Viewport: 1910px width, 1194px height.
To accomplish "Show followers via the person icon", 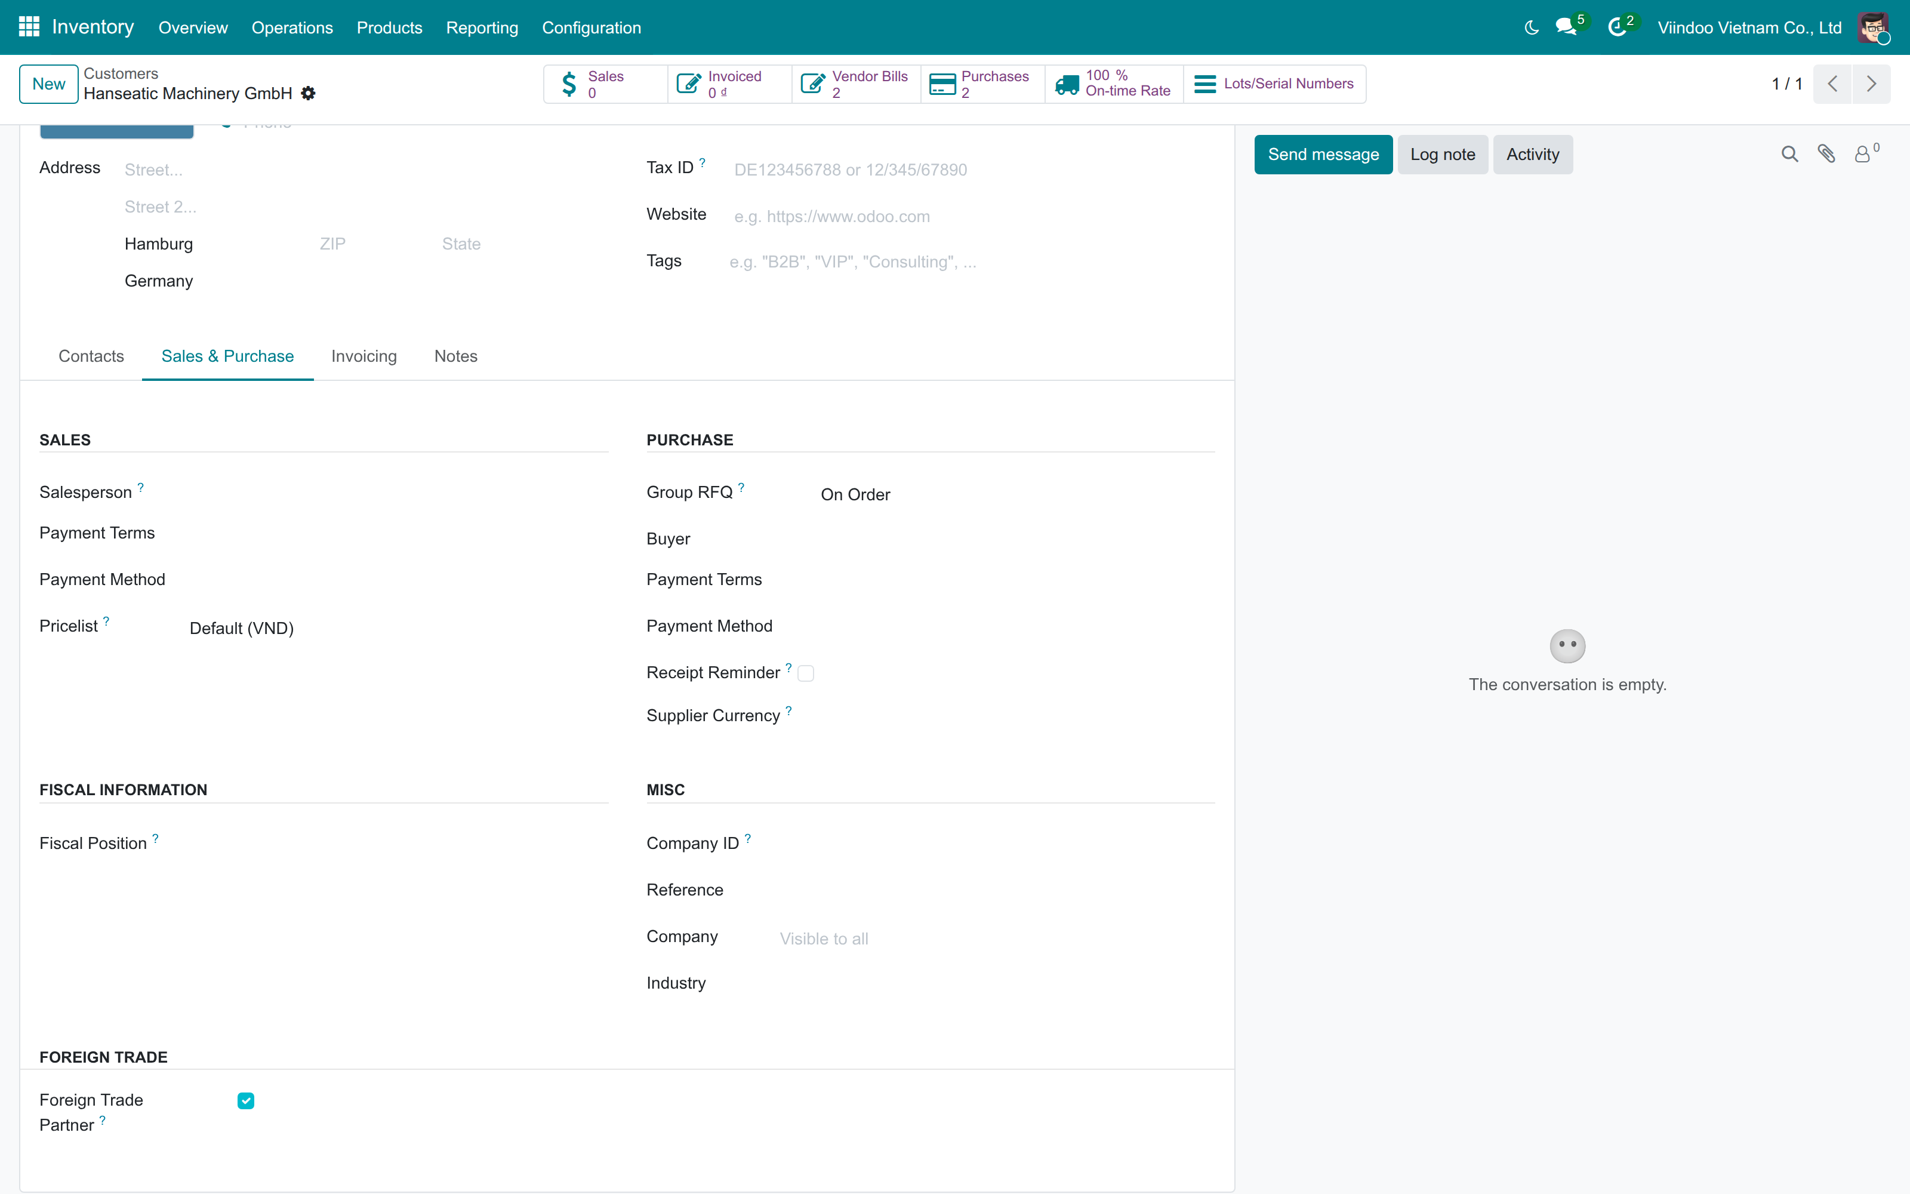I will click(1863, 154).
